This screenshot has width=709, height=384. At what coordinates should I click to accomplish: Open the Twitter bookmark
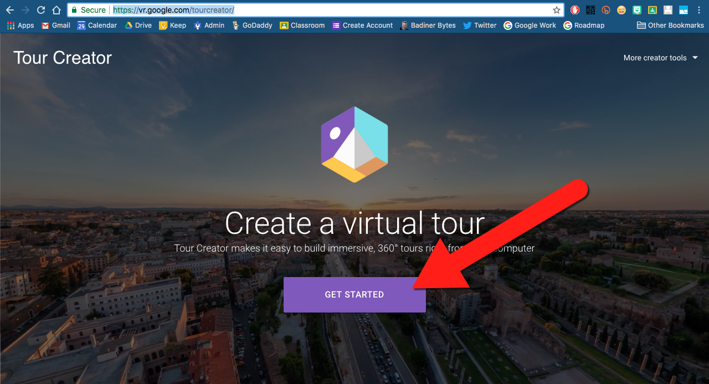click(480, 25)
